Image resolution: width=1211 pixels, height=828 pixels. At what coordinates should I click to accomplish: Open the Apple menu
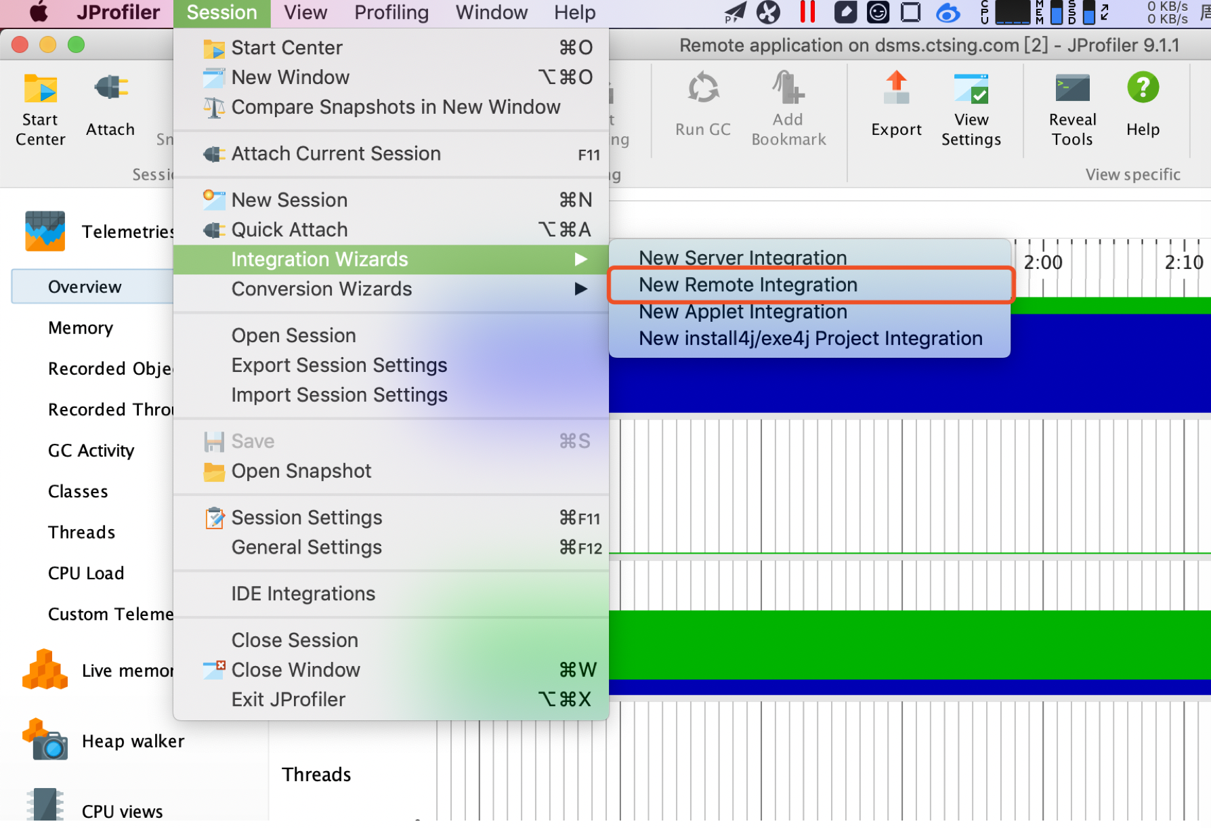pos(39,12)
